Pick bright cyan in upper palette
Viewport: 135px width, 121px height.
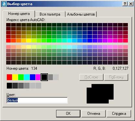click(69, 41)
